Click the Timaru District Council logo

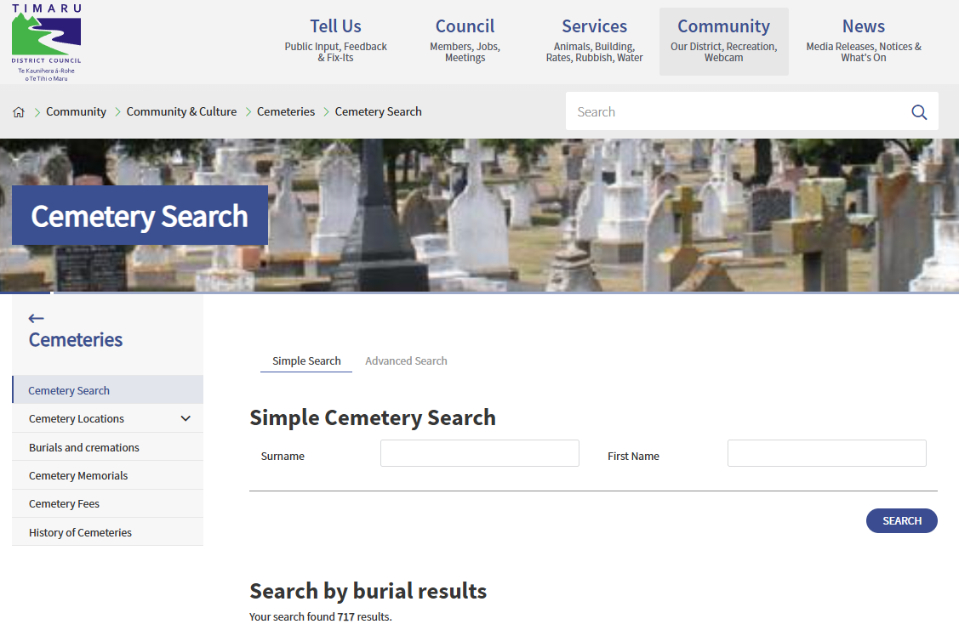pyautogui.click(x=47, y=43)
